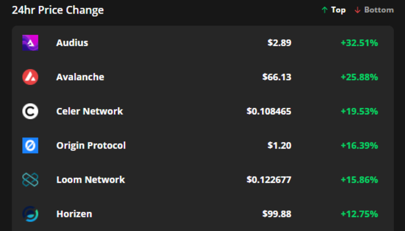Click the Celer Network logo
The image size is (405, 231).
click(x=29, y=111)
